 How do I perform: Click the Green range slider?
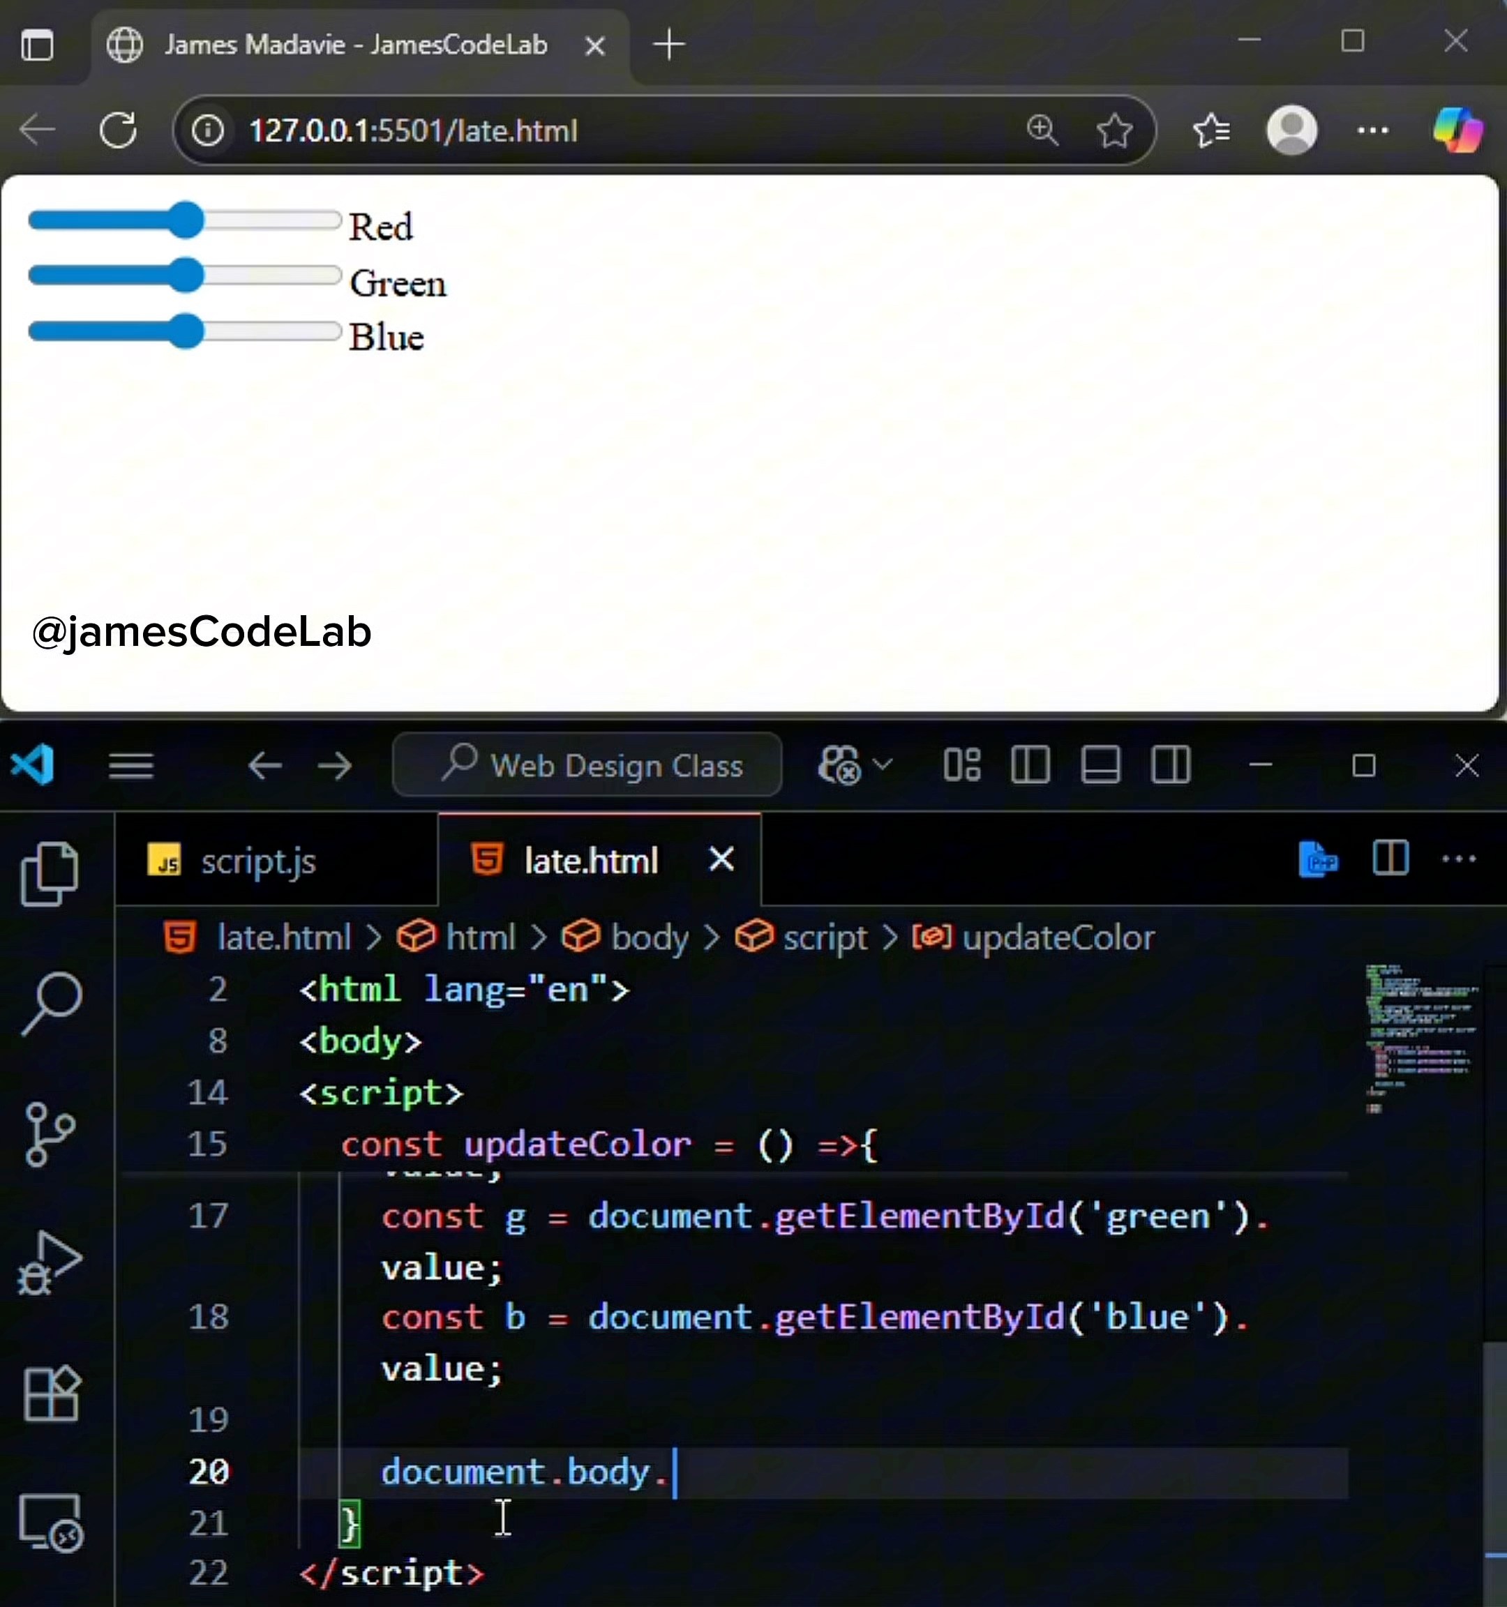point(184,276)
